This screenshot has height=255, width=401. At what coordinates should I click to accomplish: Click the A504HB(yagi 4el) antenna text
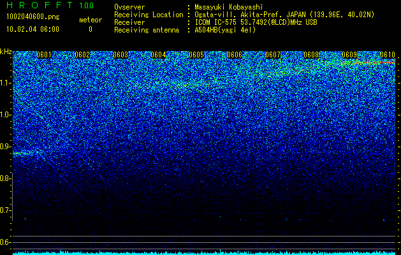click(225, 30)
